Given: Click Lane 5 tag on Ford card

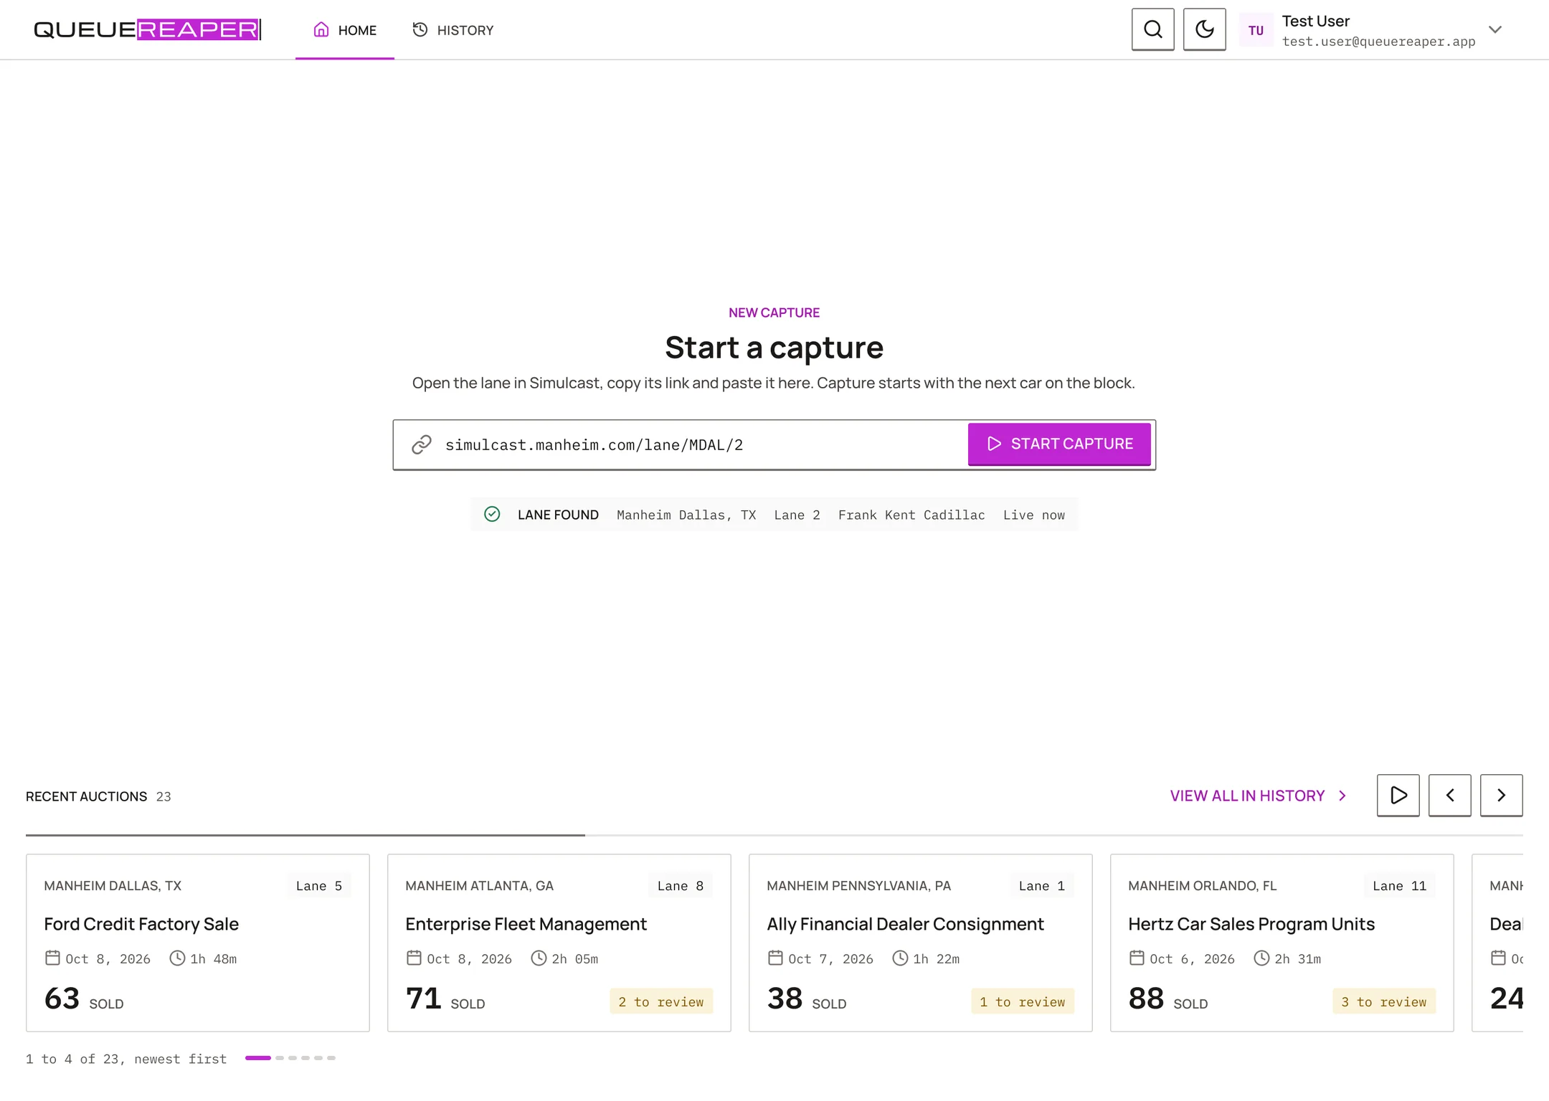Looking at the screenshot, I should click(x=319, y=886).
